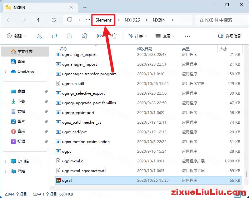Refresh the NXBIN folder view

54,20
